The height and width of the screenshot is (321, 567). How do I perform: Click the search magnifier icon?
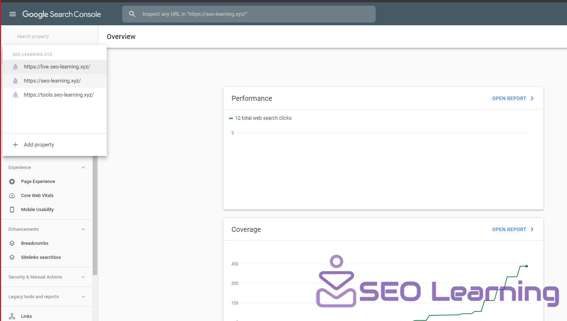pyautogui.click(x=132, y=14)
